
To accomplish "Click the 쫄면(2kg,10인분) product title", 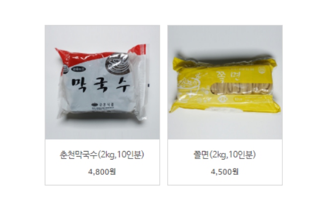I will [225, 155].
